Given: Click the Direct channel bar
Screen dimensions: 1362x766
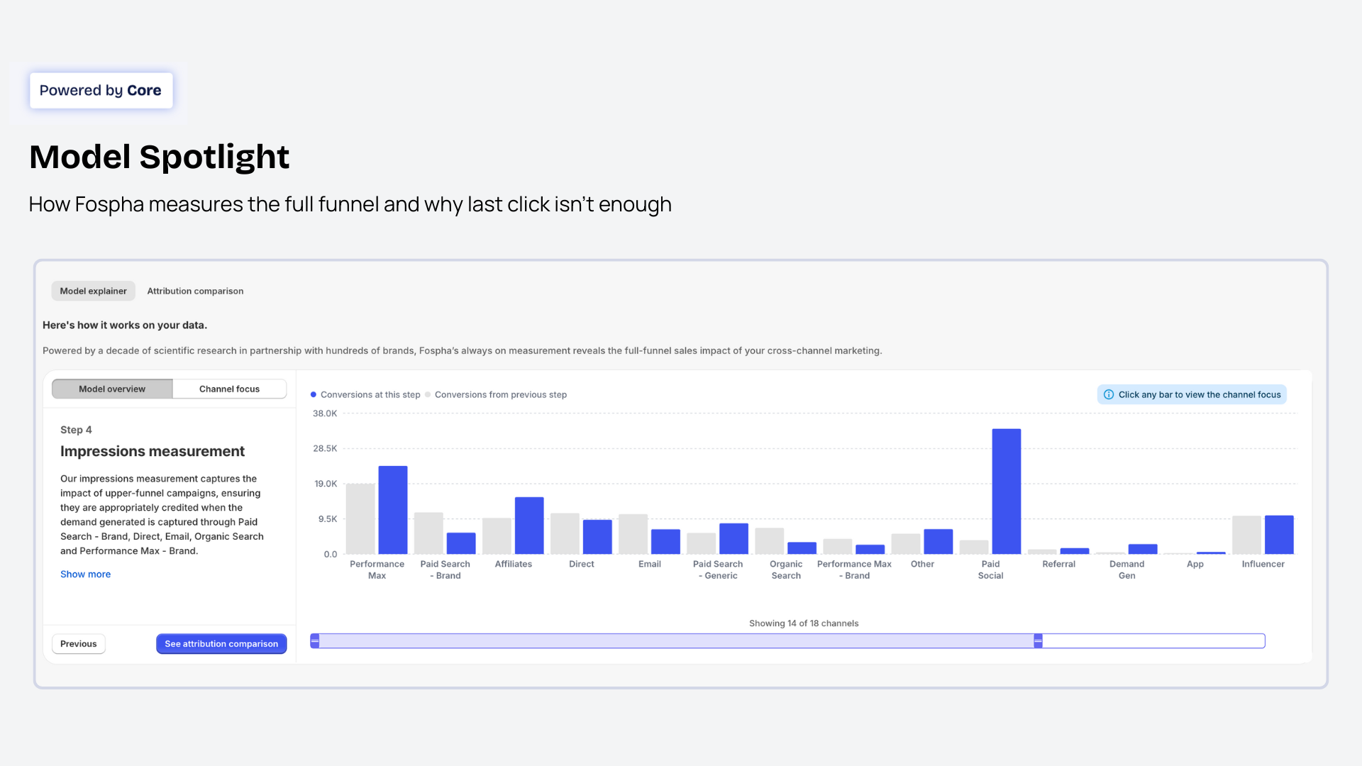Looking at the screenshot, I should tap(597, 535).
